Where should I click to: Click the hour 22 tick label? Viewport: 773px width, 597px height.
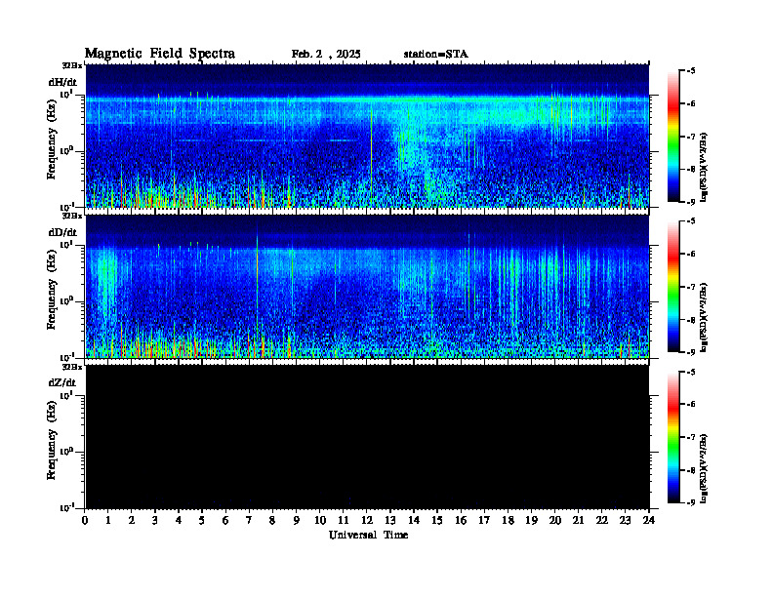[x=602, y=521]
